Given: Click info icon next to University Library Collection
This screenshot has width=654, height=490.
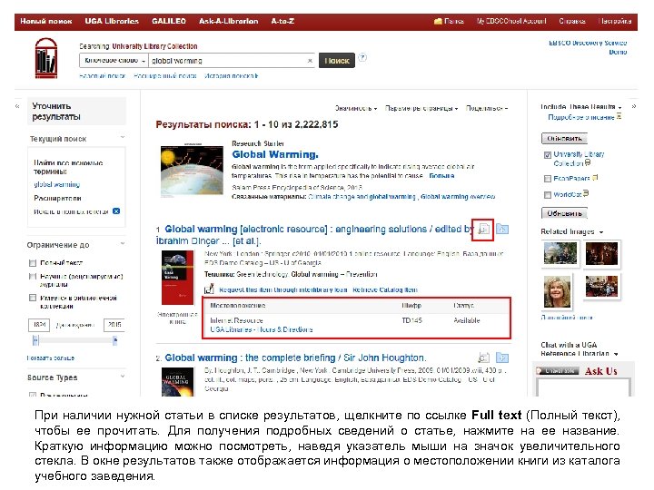Looking at the screenshot, I should (588, 162).
